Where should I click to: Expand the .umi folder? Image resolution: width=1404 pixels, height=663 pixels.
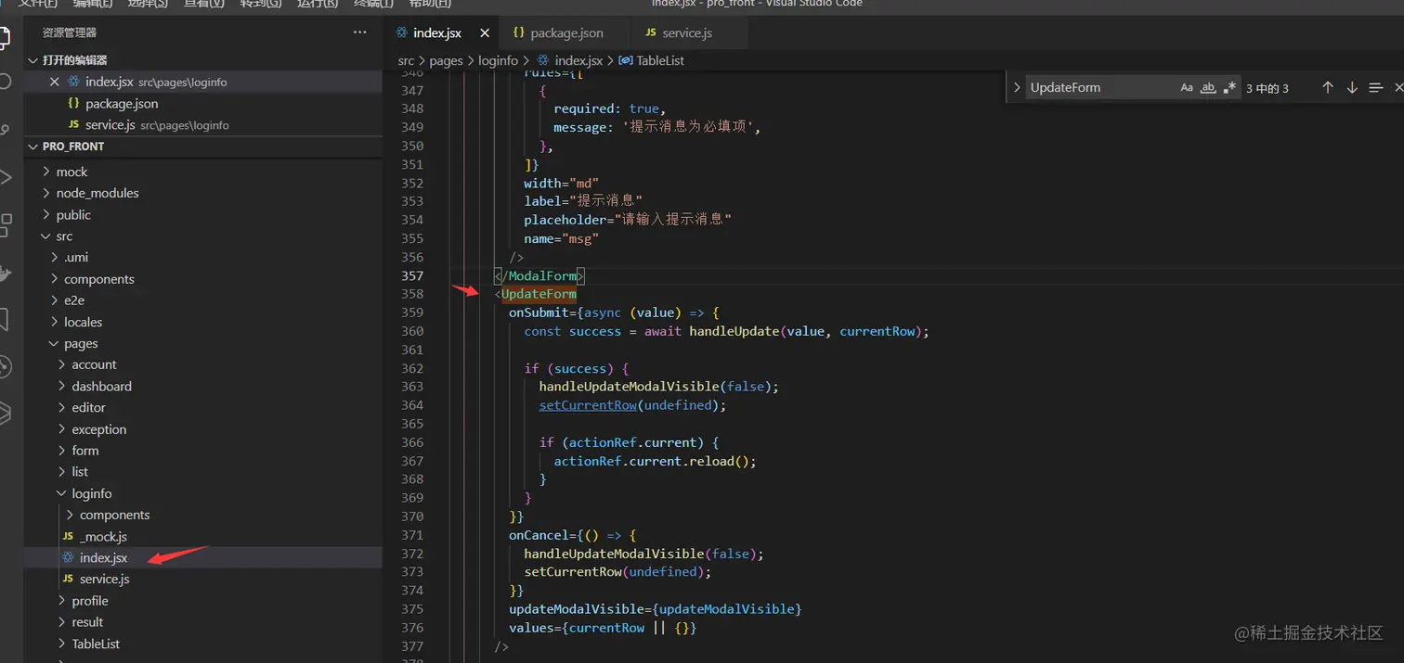(76, 257)
